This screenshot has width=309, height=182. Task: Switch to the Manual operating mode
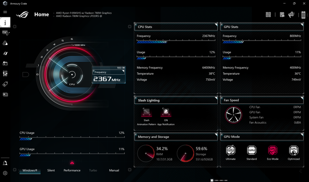click(114, 170)
